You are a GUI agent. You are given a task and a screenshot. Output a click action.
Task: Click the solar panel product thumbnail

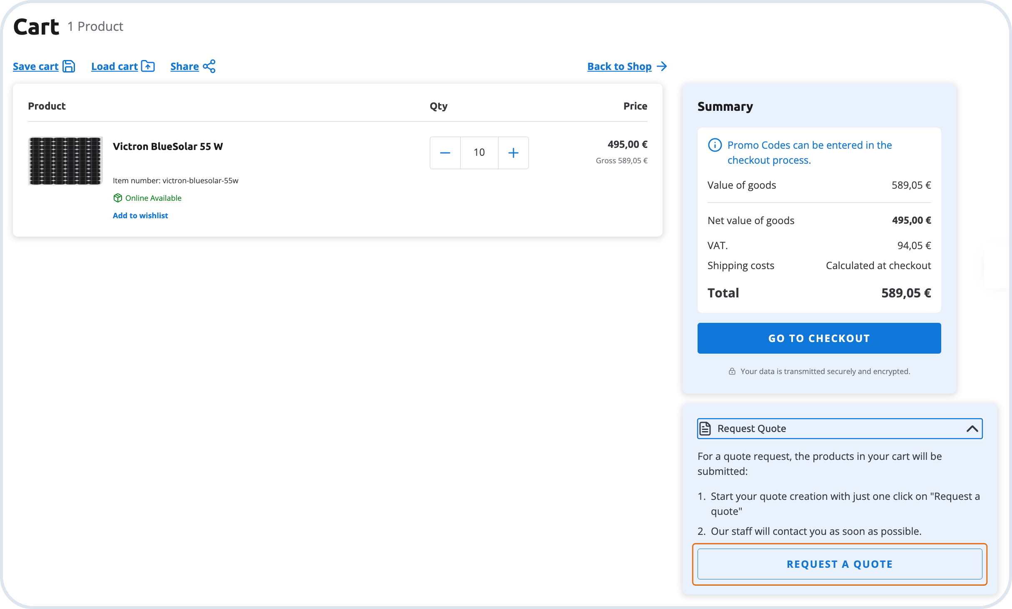pos(65,161)
